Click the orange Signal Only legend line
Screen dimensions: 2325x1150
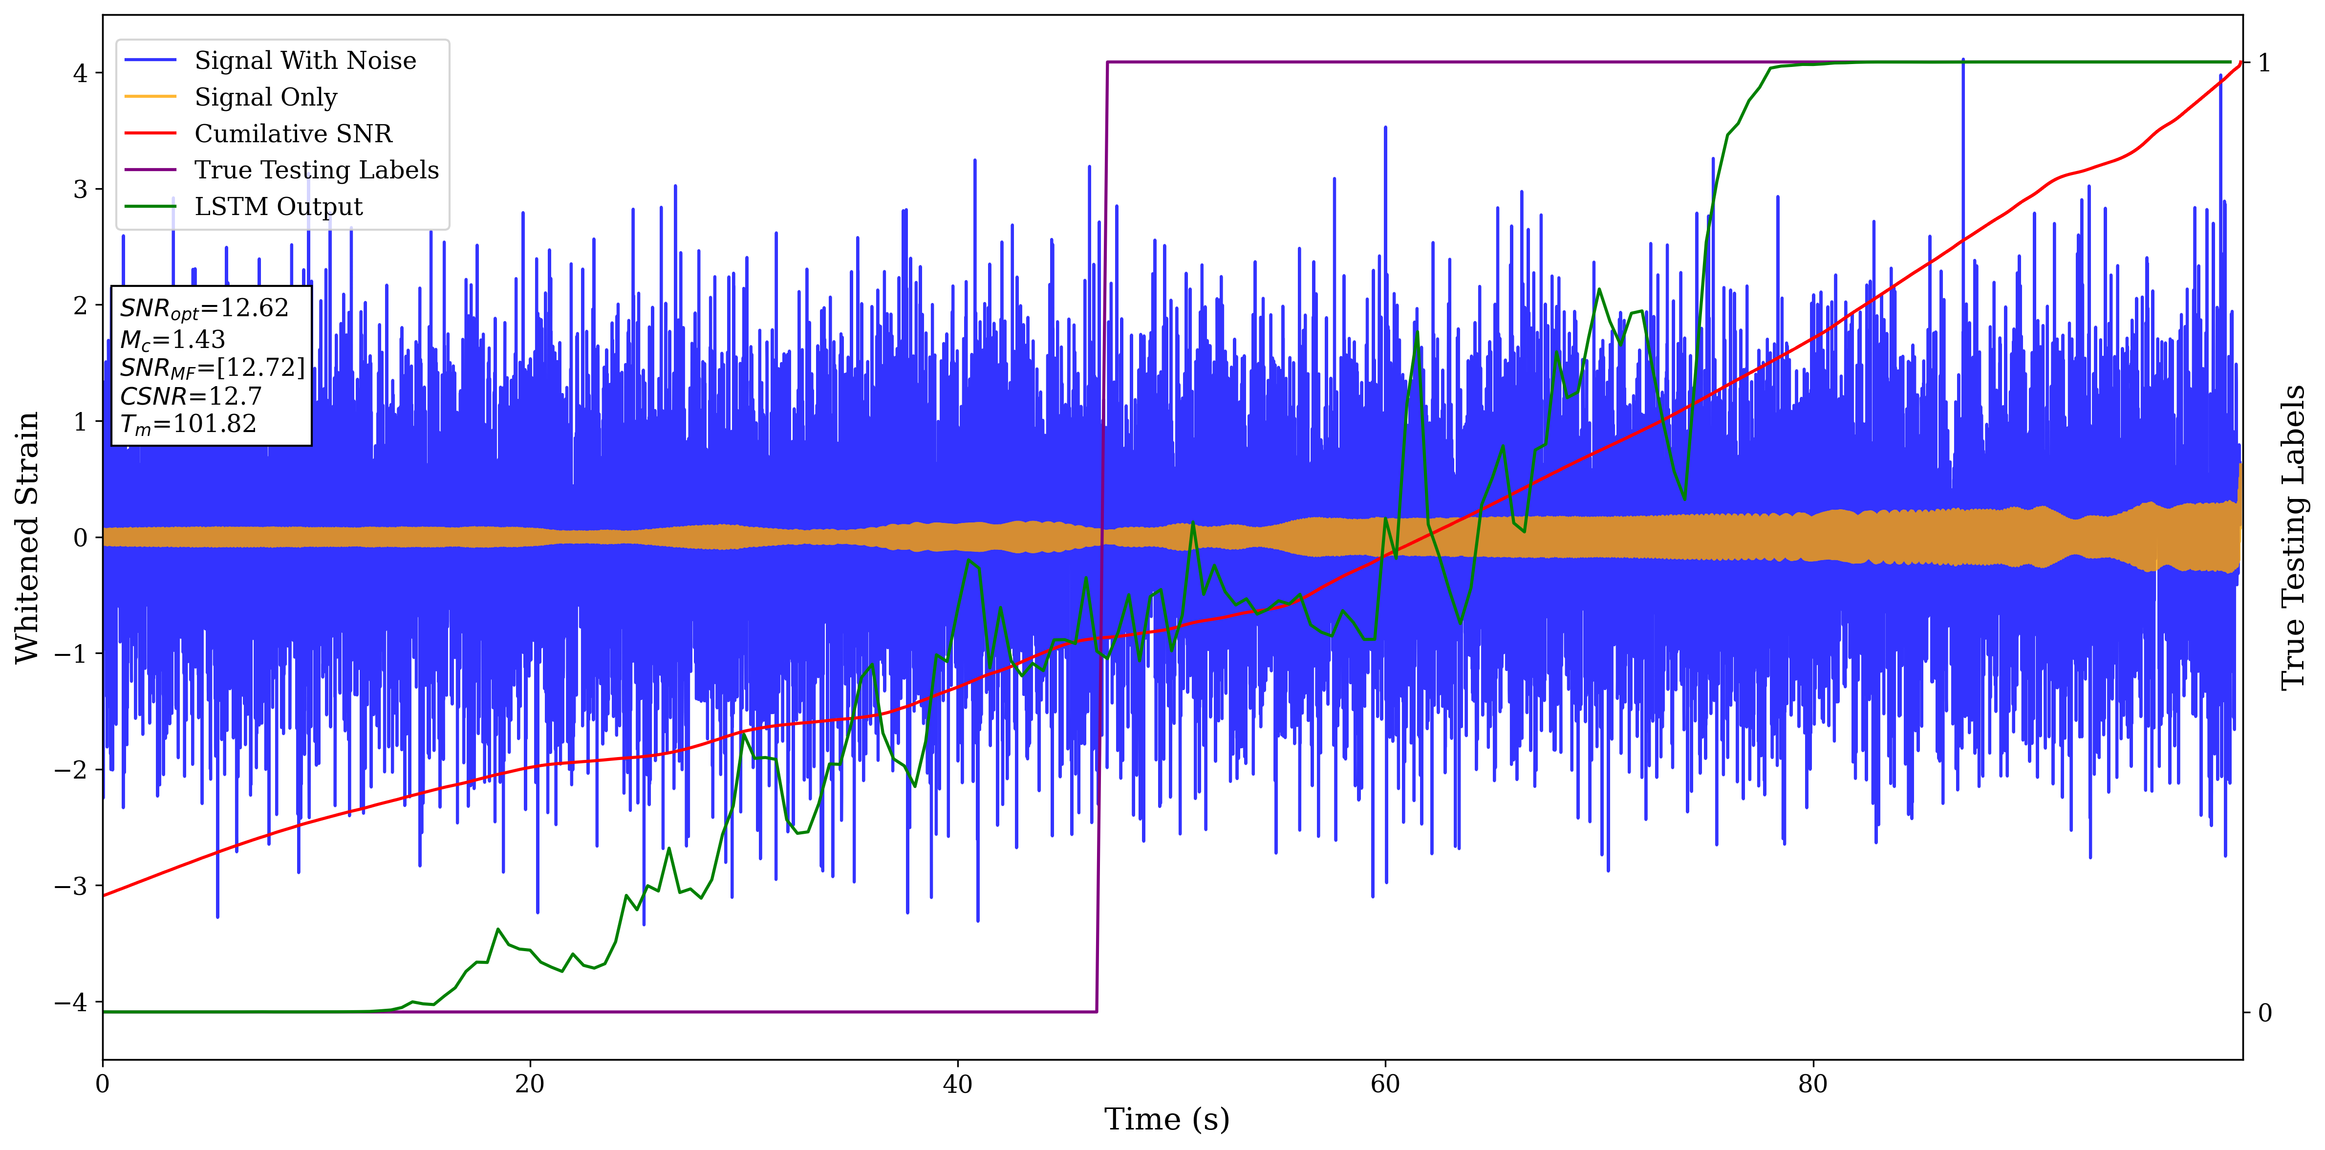point(151,97)
